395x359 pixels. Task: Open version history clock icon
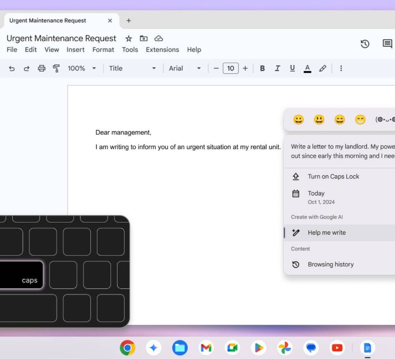coord(365,44)
